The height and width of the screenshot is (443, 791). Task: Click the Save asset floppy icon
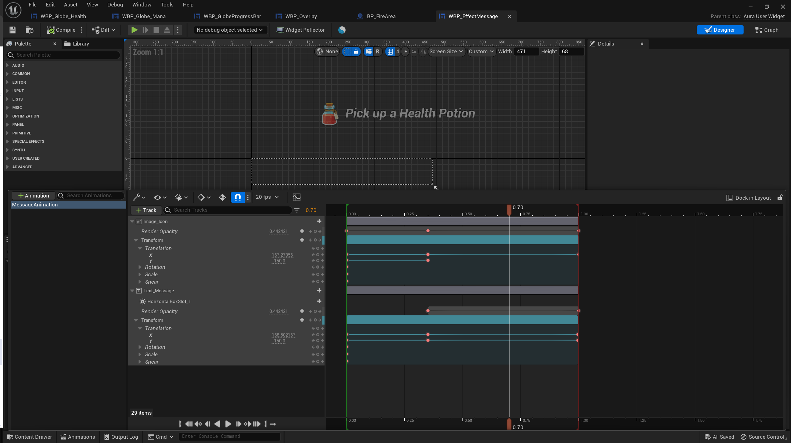13,30
